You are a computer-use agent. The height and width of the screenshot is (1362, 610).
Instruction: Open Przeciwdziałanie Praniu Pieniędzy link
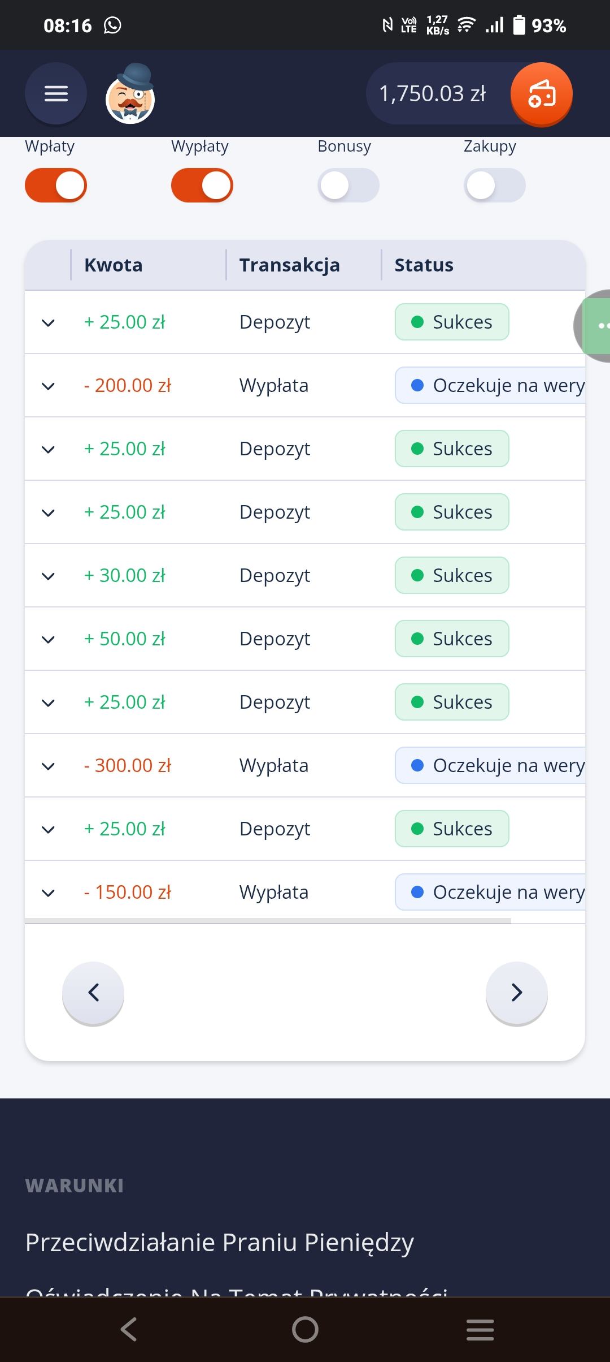220,1243
